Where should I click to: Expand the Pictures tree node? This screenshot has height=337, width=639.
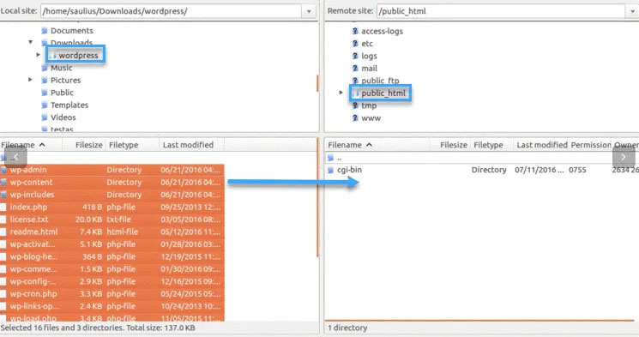31,80
